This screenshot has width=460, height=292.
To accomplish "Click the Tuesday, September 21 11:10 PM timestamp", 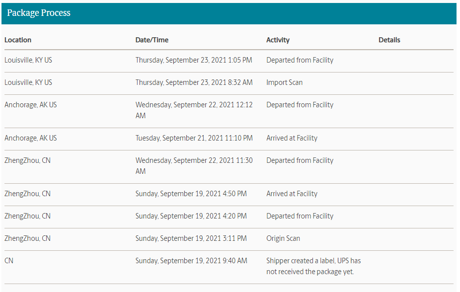I will point(194,138).
